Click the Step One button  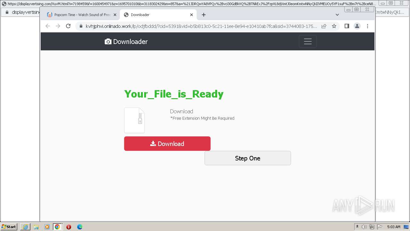pos(248,158)
